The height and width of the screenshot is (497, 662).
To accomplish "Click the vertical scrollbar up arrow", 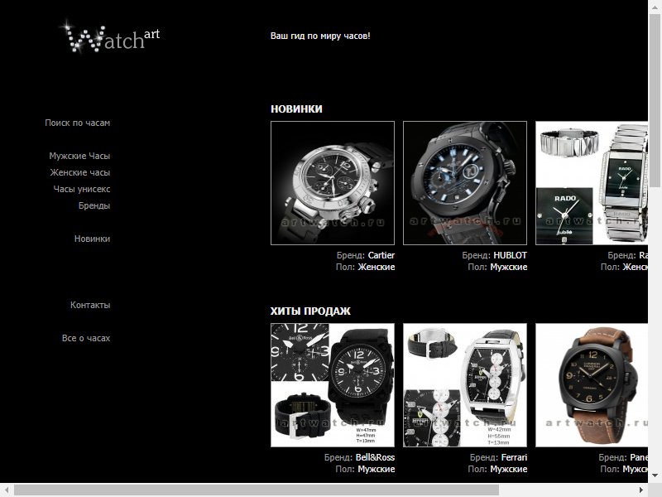I will pos(655,7).
